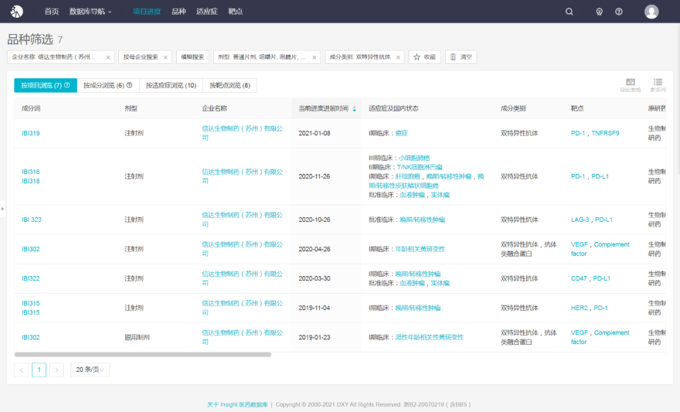Click help icon on 按成分浏览 tab
This screenshot has width=680, height=412.
coord(129,85)
